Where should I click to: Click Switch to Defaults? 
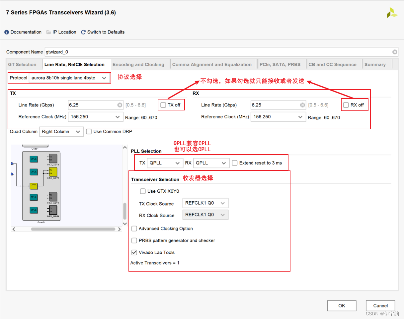[106, 32]
